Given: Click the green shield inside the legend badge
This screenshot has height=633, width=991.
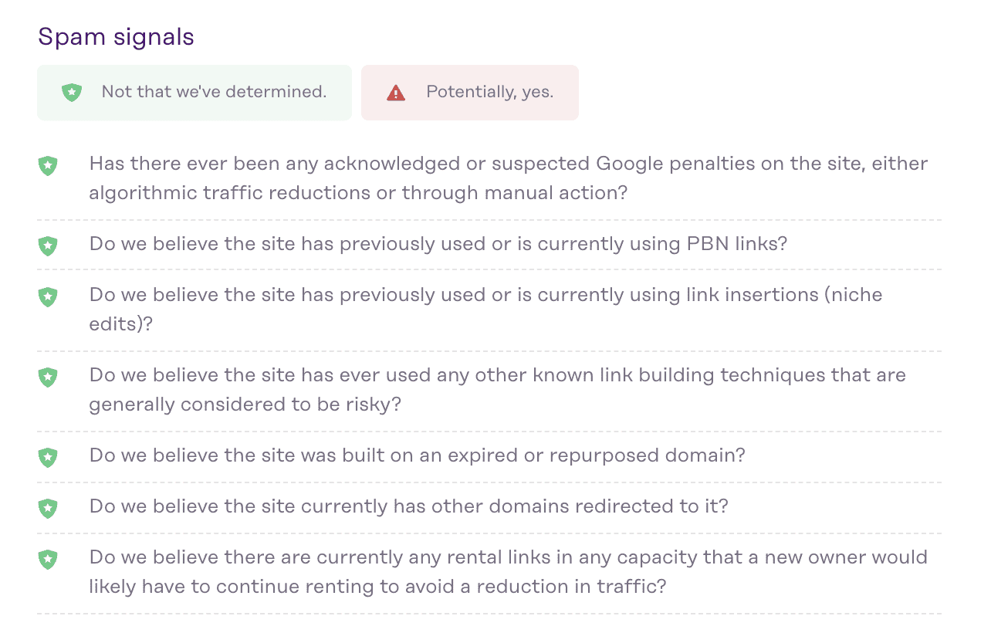Looking at the screenshot, I should point(72,91).
